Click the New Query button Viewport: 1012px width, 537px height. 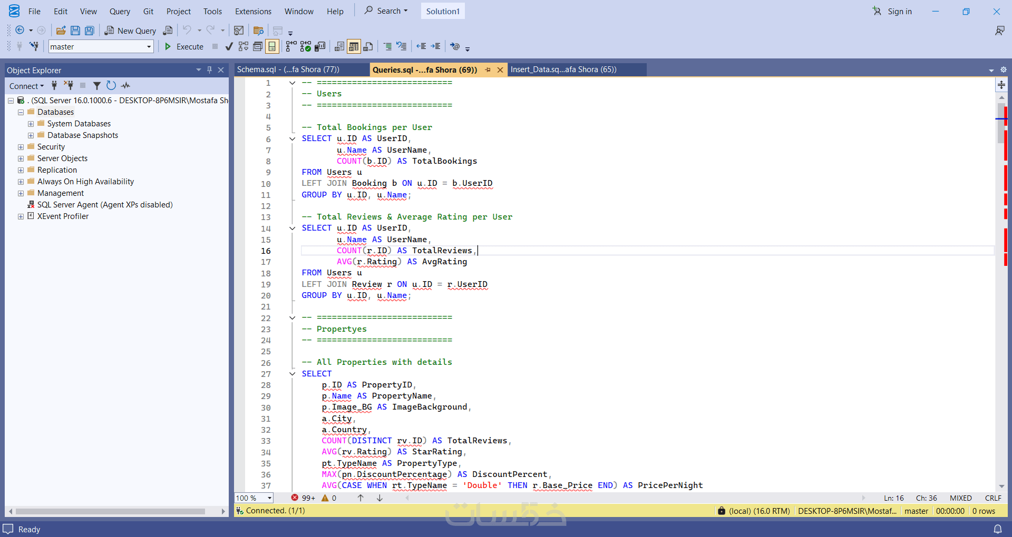tap(130, 31)
